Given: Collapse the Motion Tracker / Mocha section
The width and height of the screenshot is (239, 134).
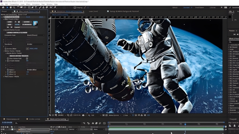Looking at the screenshot, I should (4, 51).
